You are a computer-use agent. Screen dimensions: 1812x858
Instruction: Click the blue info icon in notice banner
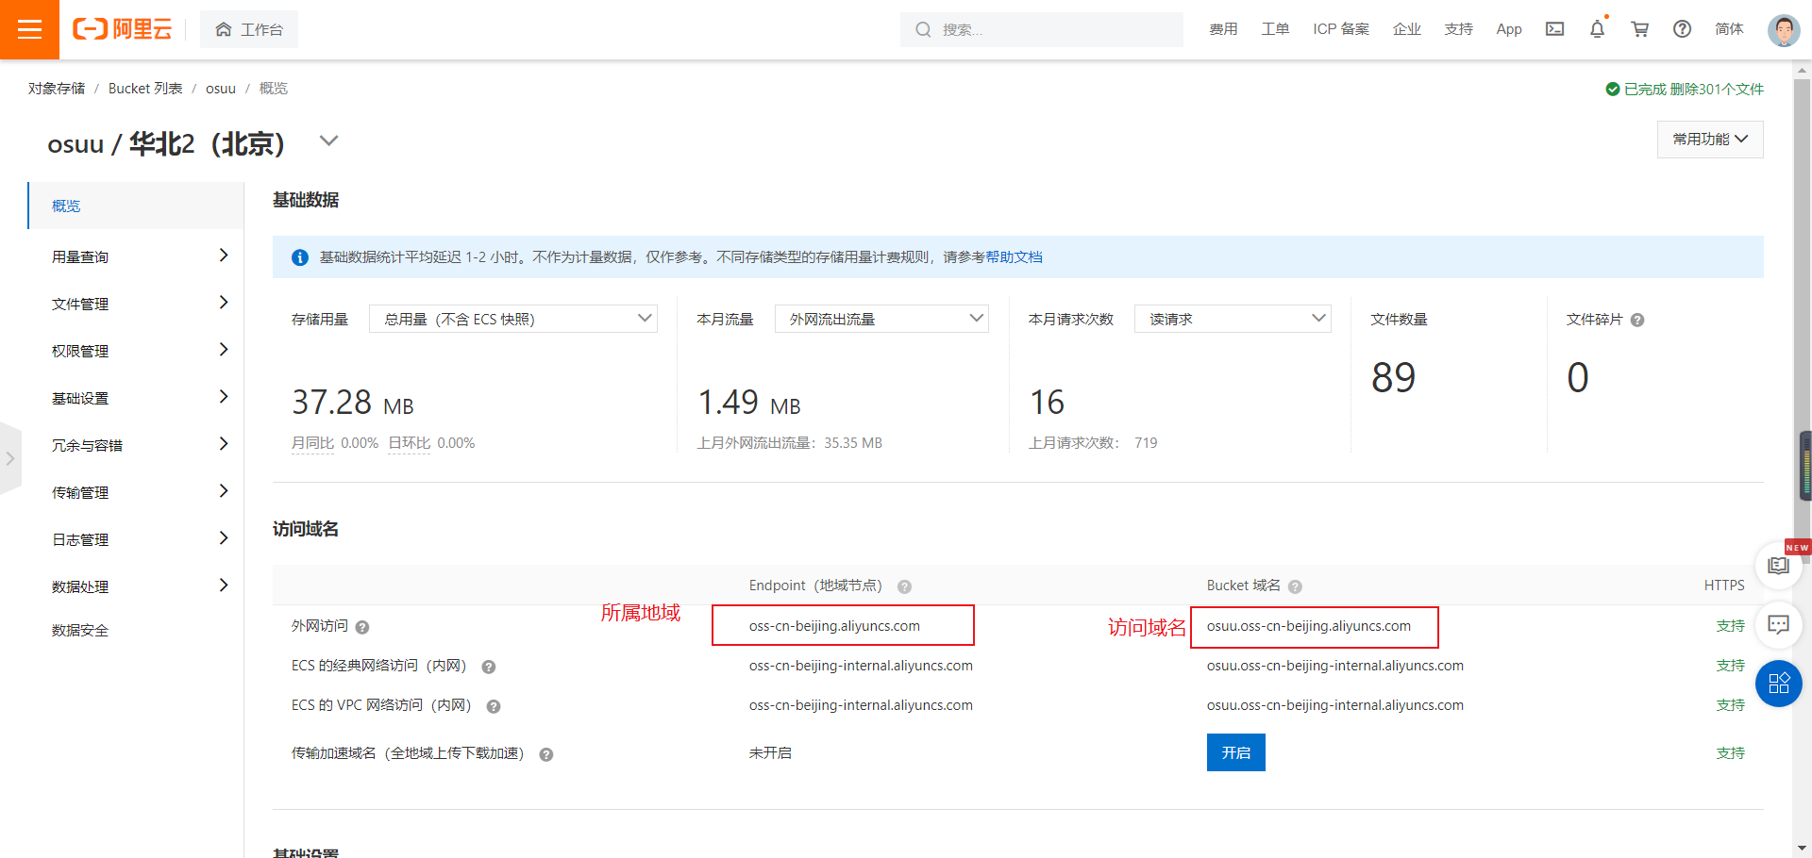pos(300,257)
